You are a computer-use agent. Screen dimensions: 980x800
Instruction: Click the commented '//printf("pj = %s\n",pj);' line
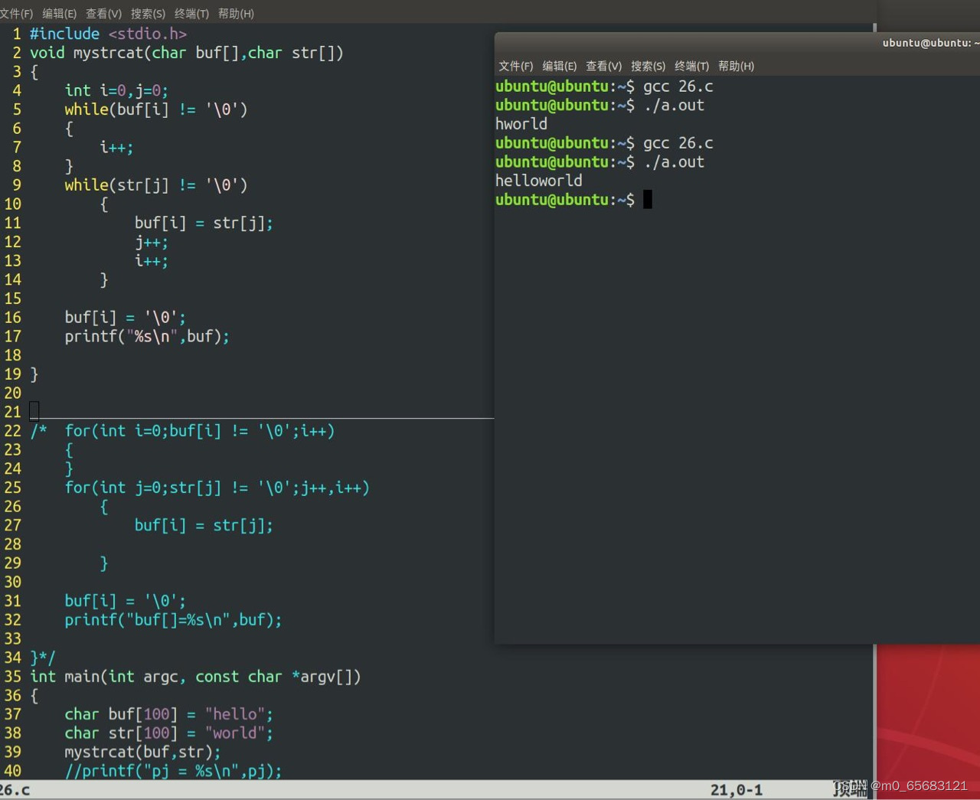[x=173, y=771]
